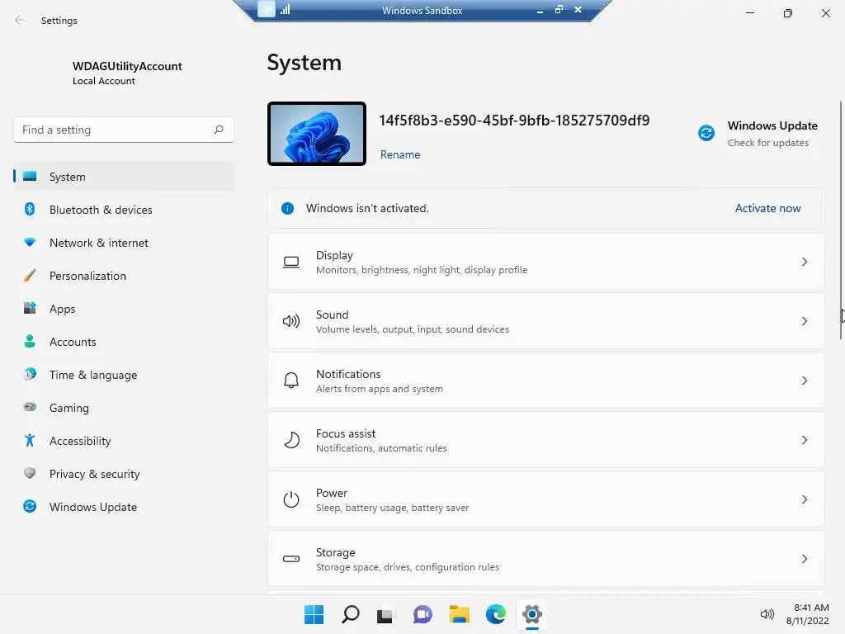
Task: Click the Notifications bell icon
Action: pyautogui.click(x=291, y=381)
